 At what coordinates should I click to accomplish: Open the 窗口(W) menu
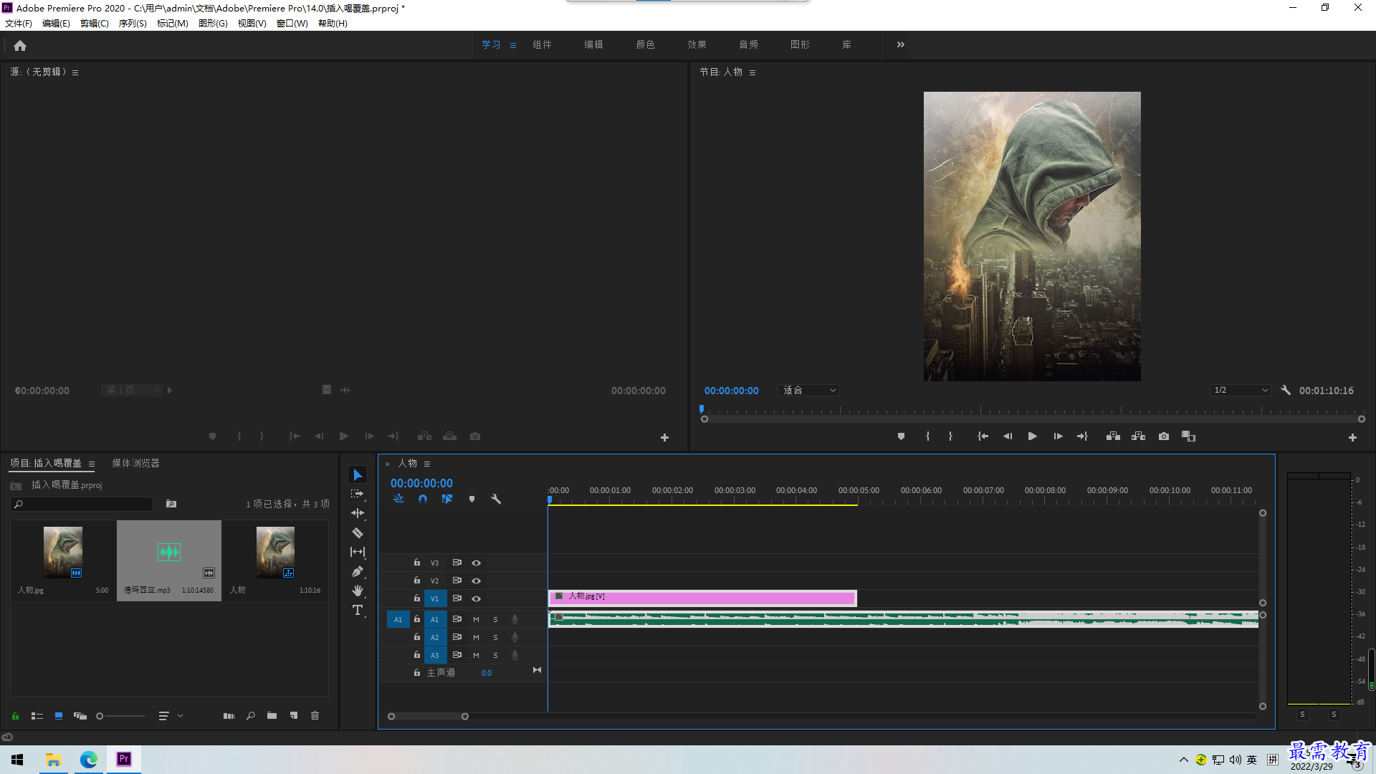click(x=292, y=24)
